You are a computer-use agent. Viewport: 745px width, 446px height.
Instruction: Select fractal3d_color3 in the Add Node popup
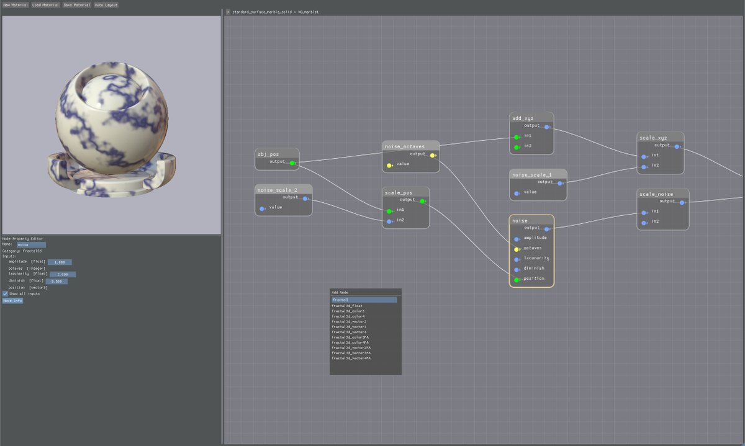point(348,311)
